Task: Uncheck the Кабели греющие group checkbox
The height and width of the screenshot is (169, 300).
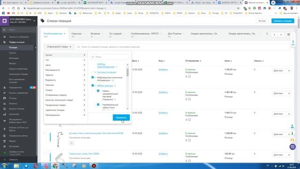Action: 93,85
